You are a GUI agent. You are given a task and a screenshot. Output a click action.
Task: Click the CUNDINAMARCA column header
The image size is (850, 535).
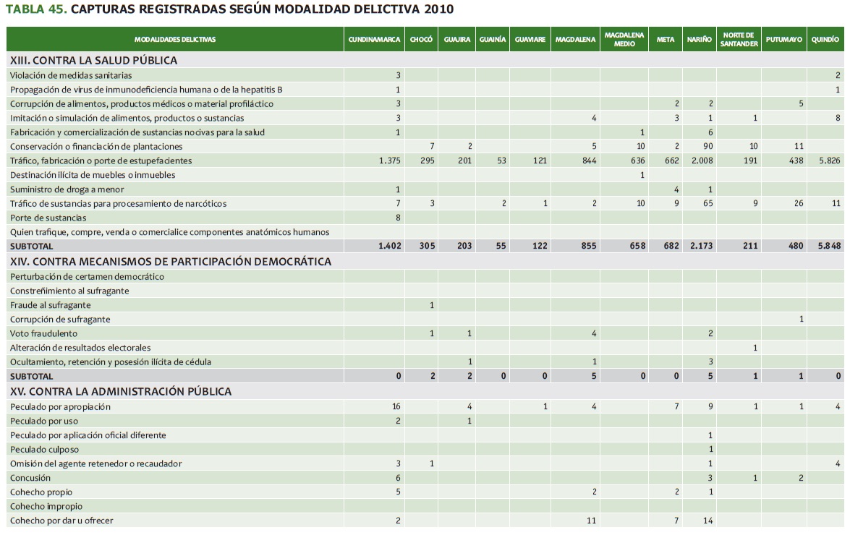coord(374,40)
